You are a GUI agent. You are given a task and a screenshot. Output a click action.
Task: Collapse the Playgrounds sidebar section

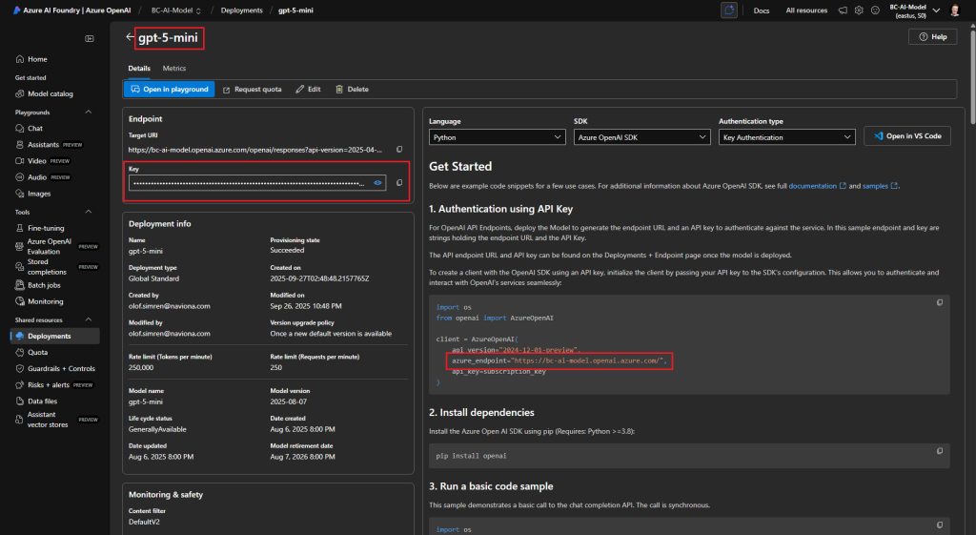pyautogui.click(x=90, y=112)
